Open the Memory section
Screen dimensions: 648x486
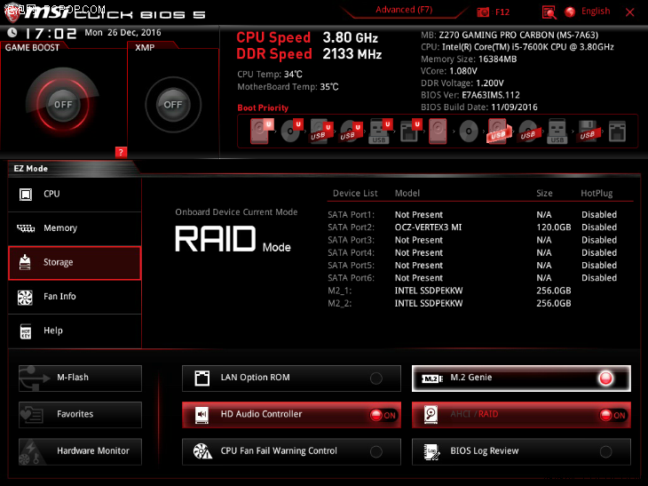click(75, 228)
